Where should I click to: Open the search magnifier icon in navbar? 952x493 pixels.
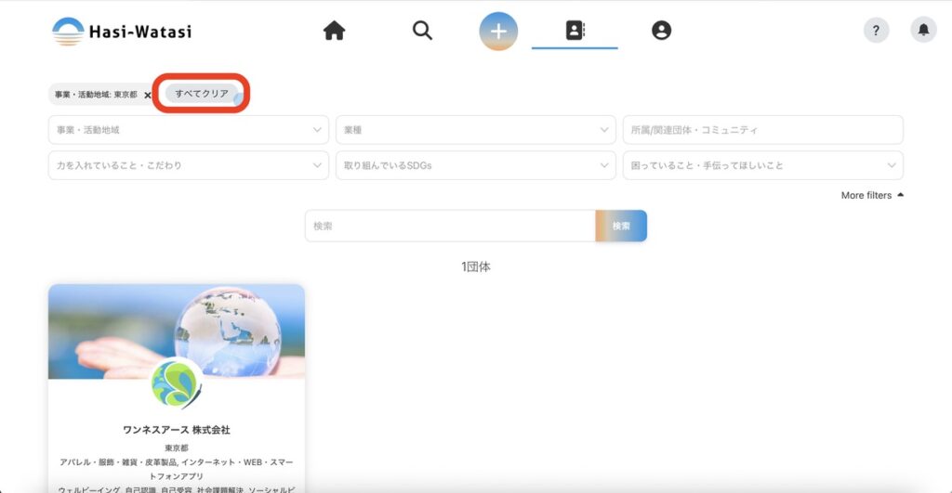tap(422, 31)
